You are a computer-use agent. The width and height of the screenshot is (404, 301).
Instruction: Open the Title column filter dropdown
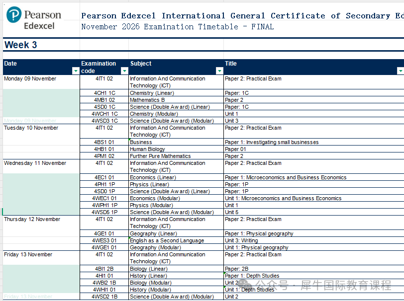[401, 71]
